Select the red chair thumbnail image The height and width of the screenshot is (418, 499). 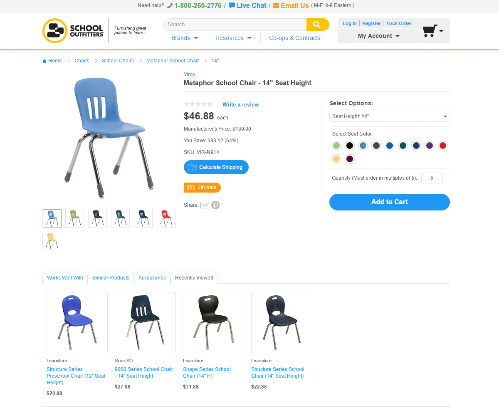[166, 218]
